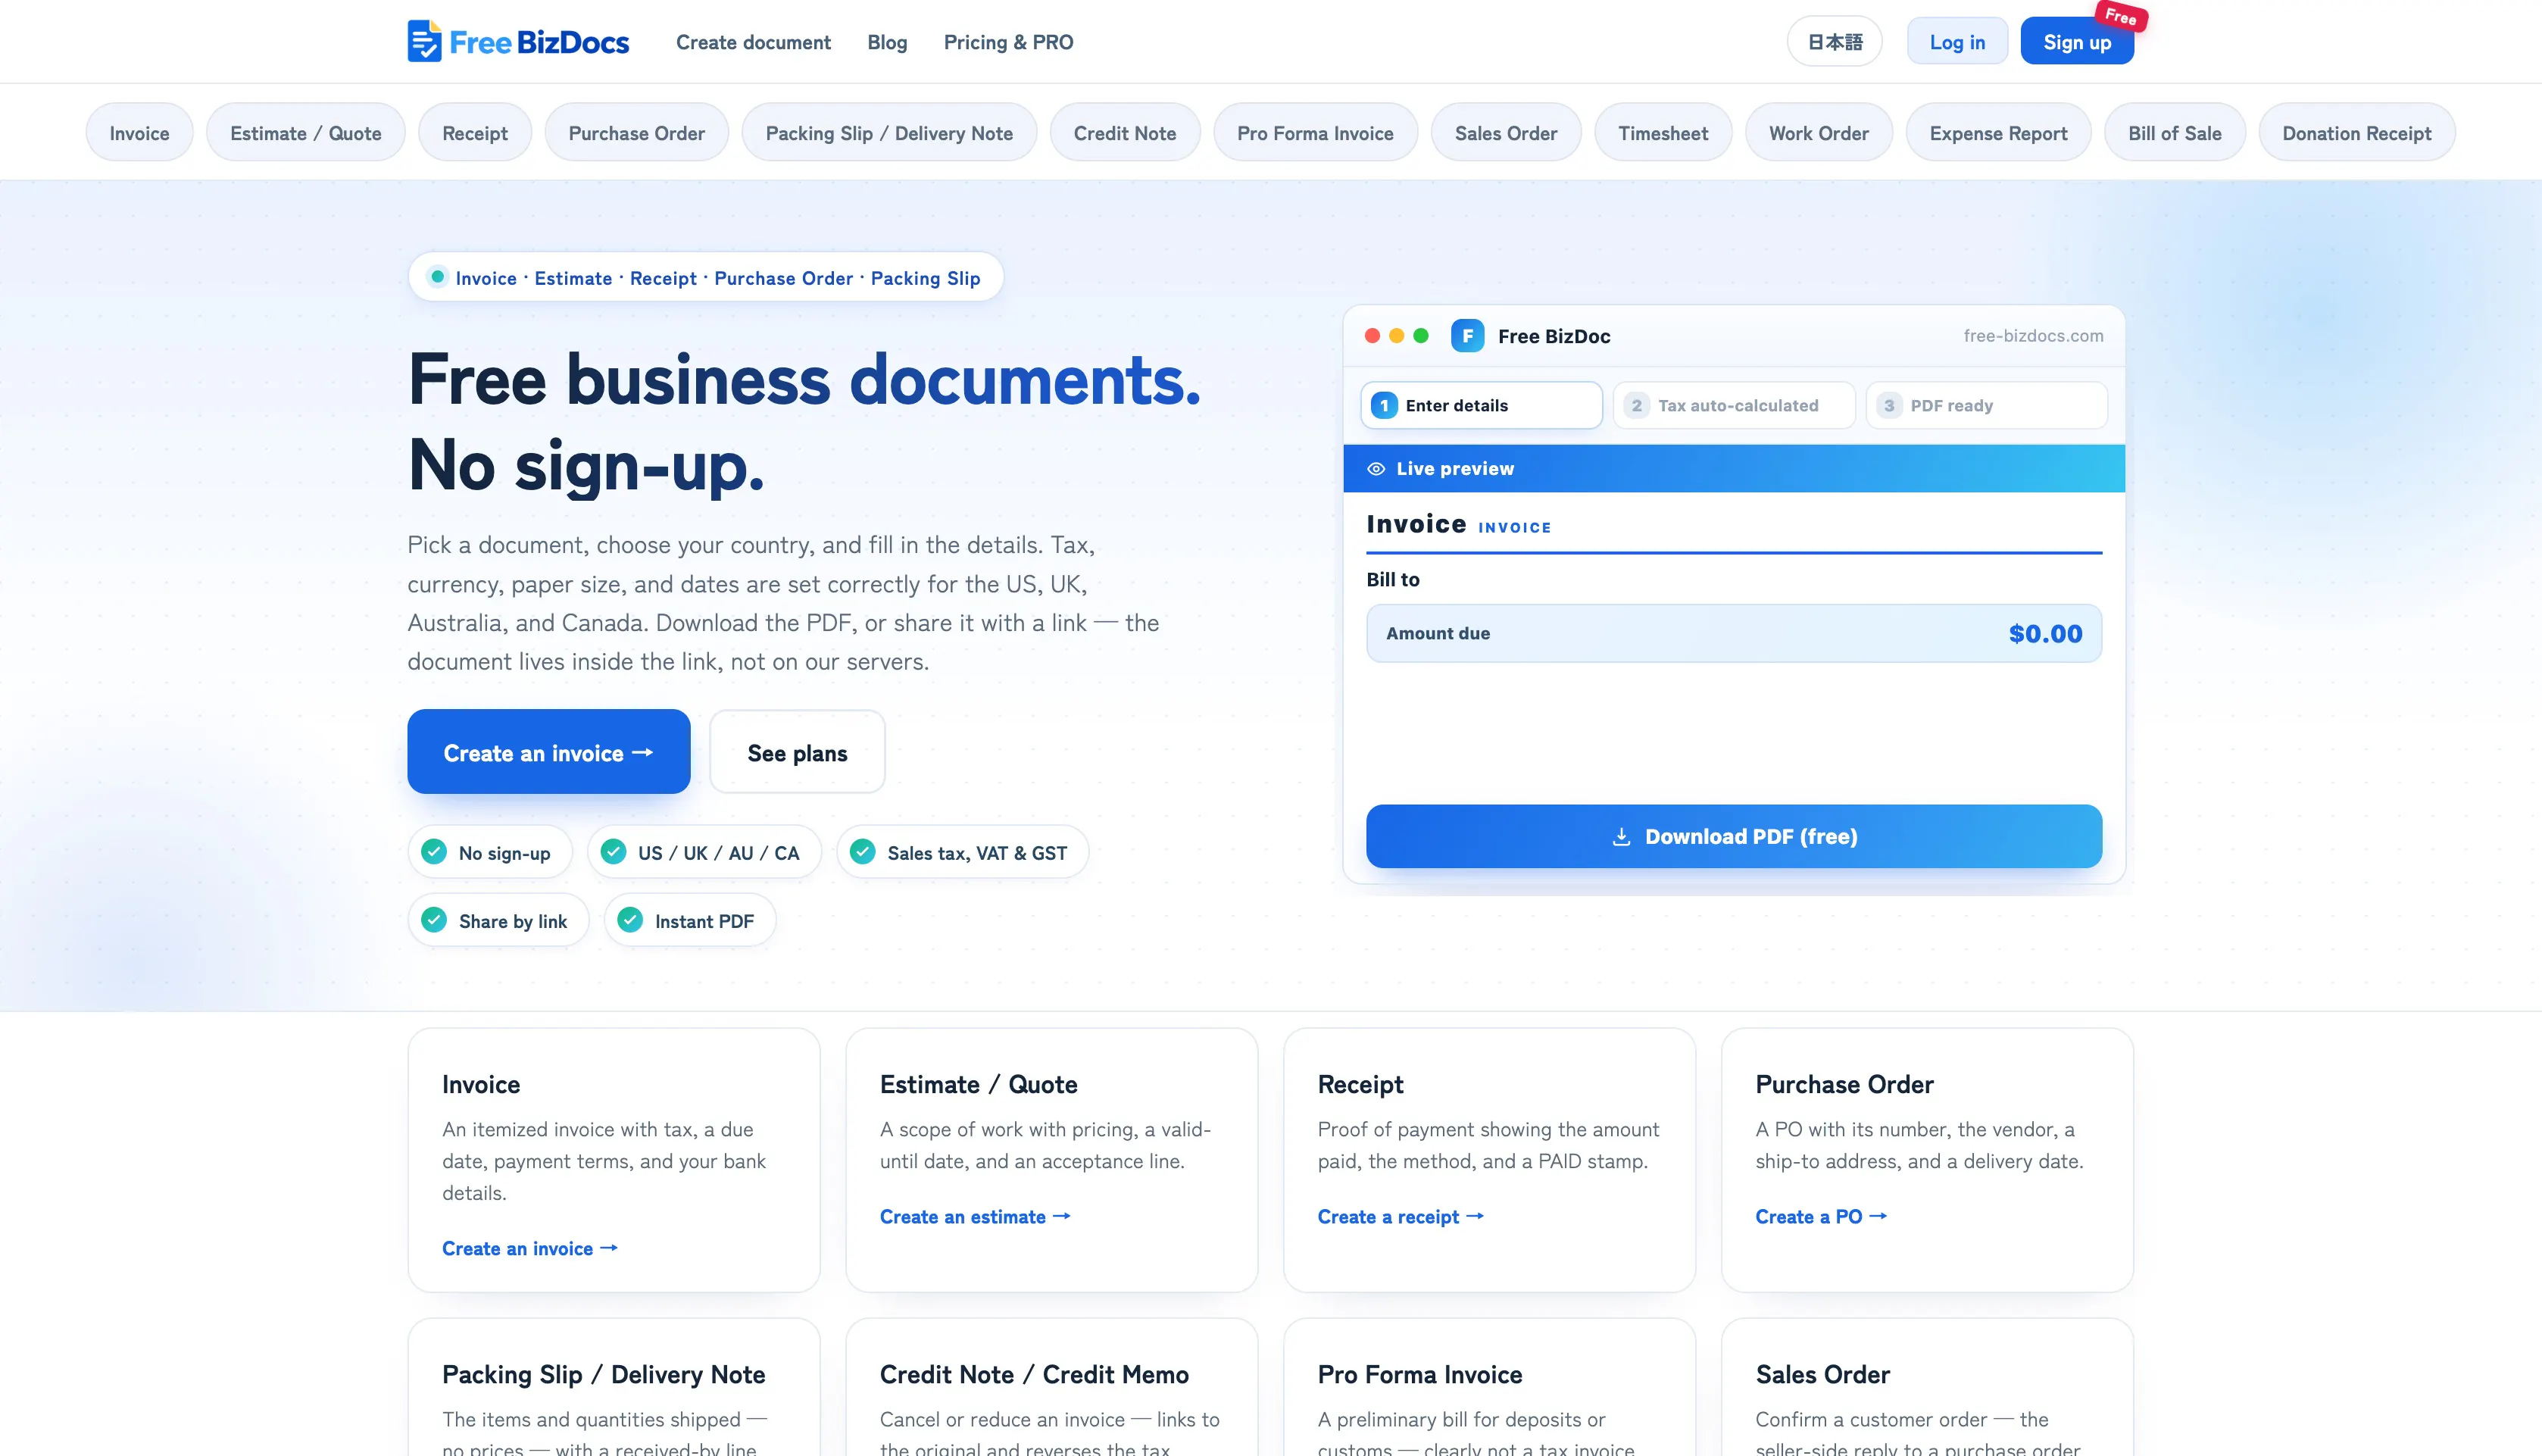Click the red Free badge on Sign up

pyautogui.click(x=2121, y=16)
